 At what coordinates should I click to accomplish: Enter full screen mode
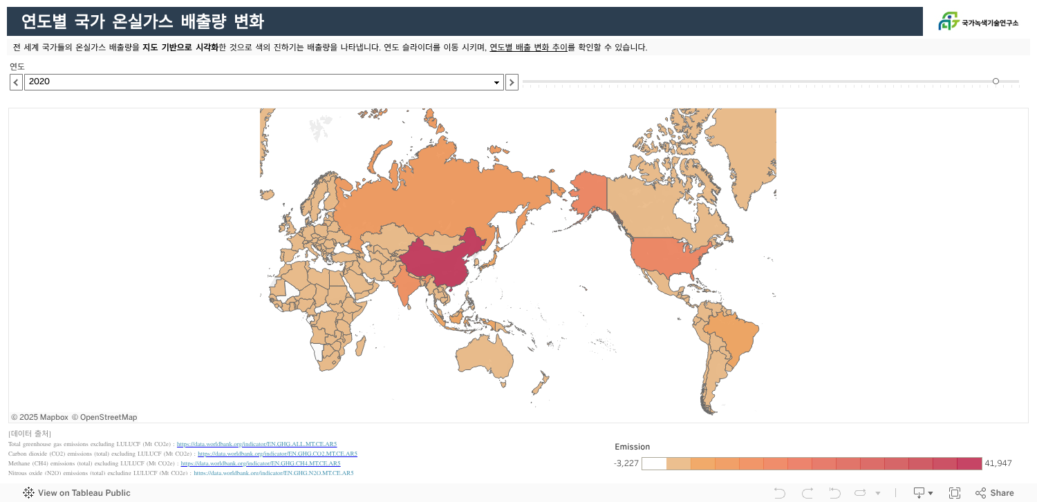tap(955, 493)
